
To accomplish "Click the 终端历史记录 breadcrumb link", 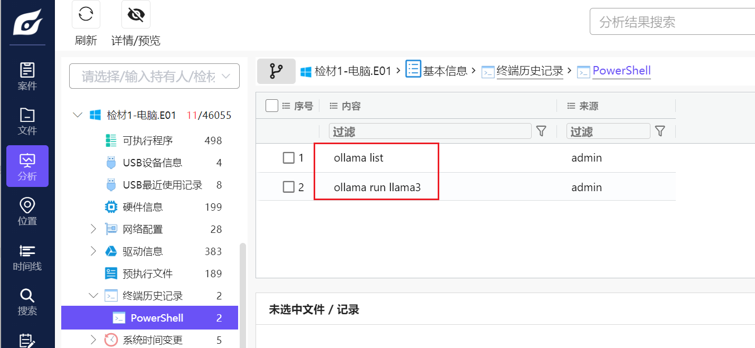I will [530, 71].
